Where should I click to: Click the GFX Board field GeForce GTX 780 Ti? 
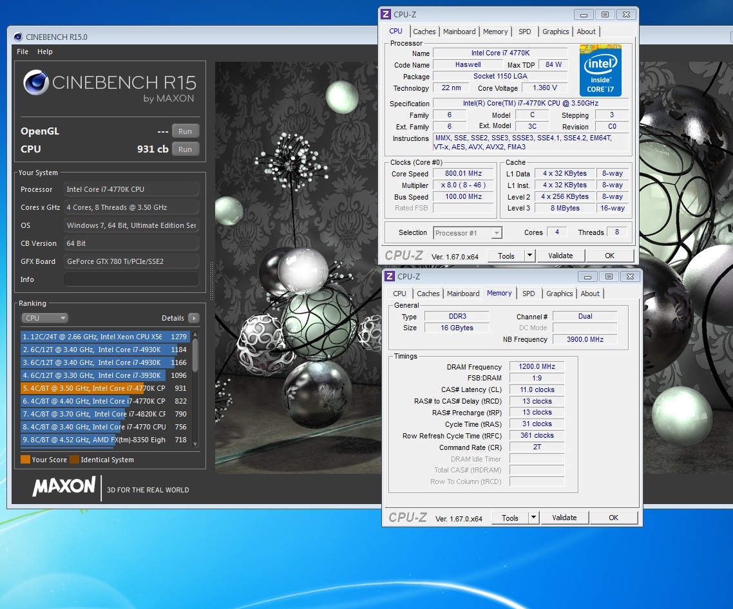tap(131, 261)
